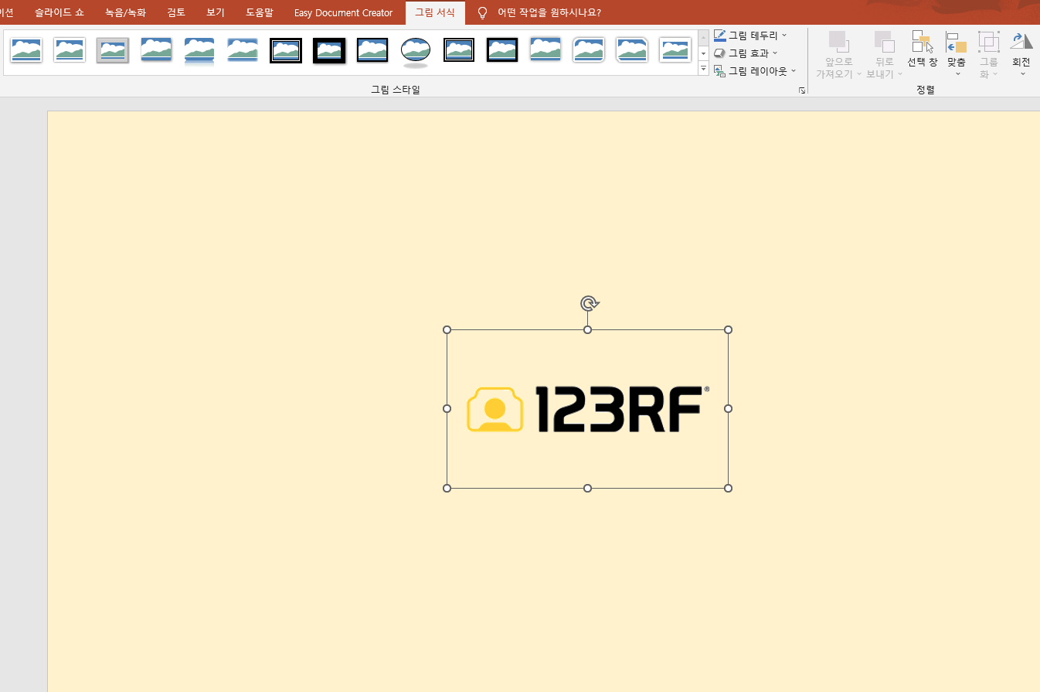
Task: Switch to the 검토 tab
Action: click(x=176, y=12)
